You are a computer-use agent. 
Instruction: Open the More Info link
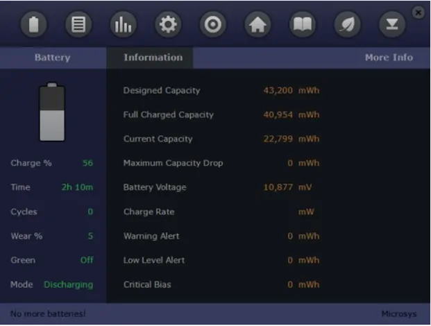[389, 58]
